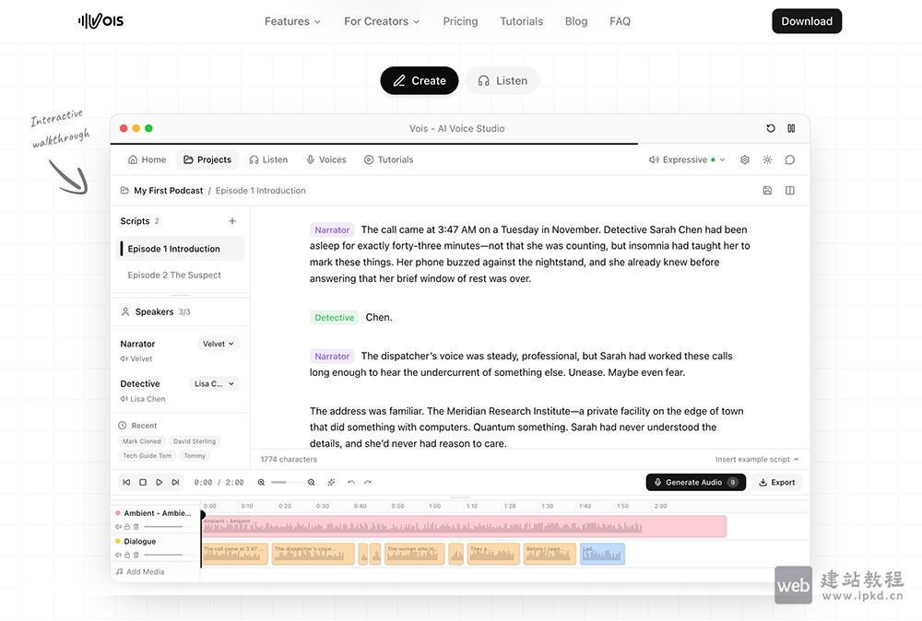Image resolution: width=922 pixels, height=621 pixels.
Task: Click the undo arrow in timeline toolbar
Action: (351, 482)
